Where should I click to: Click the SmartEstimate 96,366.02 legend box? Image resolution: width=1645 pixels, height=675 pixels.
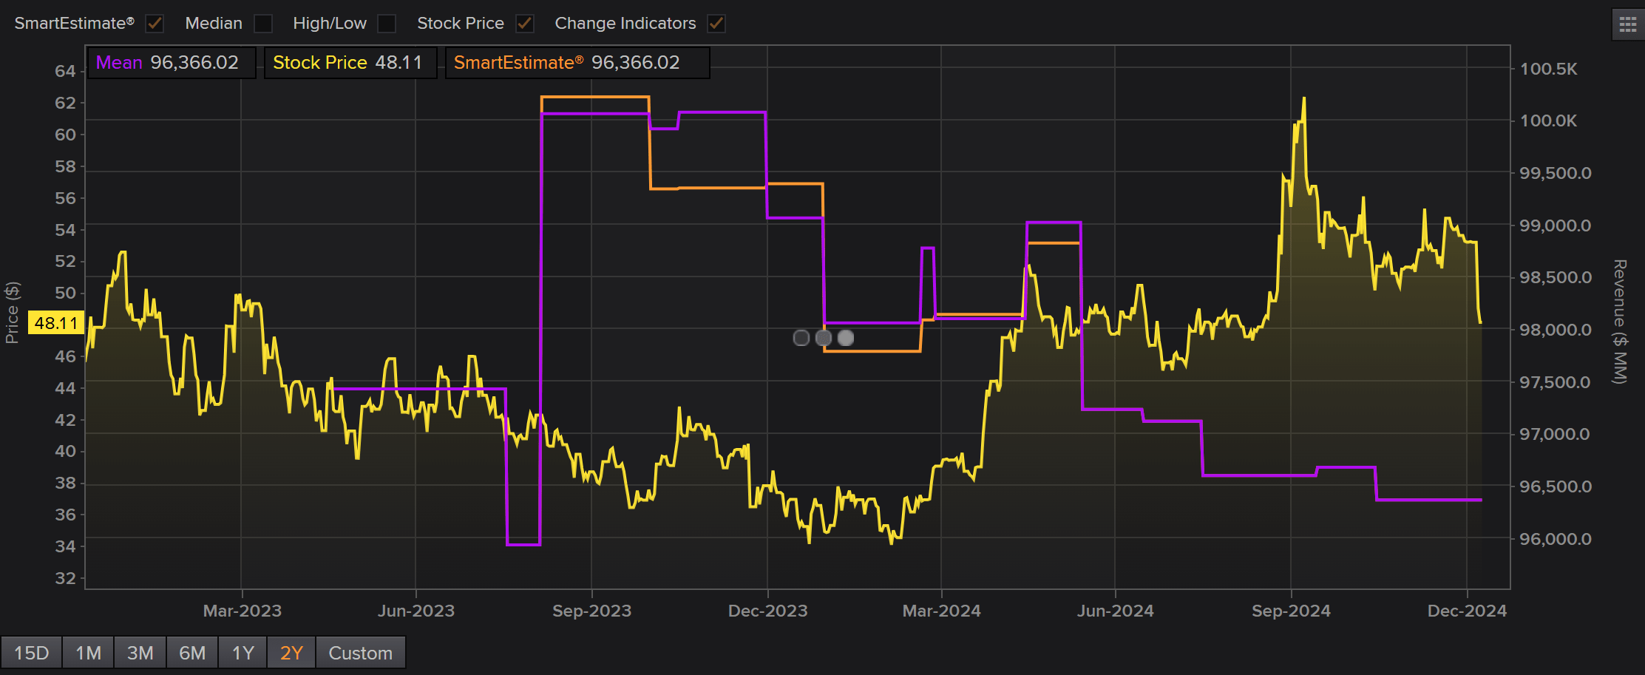pos(577,63)
